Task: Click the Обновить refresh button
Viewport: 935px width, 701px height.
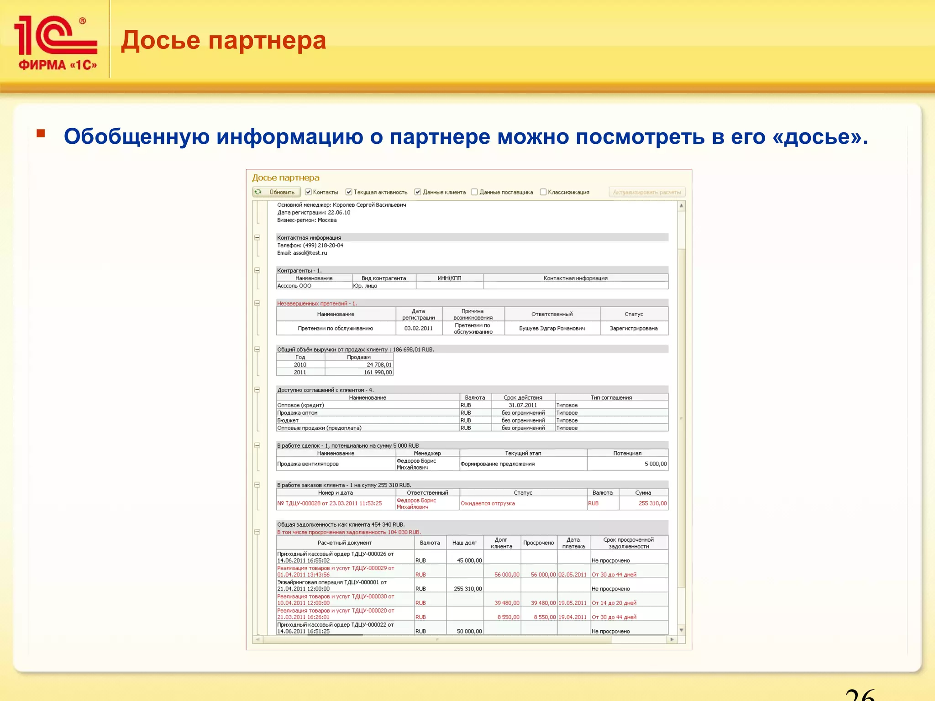Action: [x=276, y=192]
